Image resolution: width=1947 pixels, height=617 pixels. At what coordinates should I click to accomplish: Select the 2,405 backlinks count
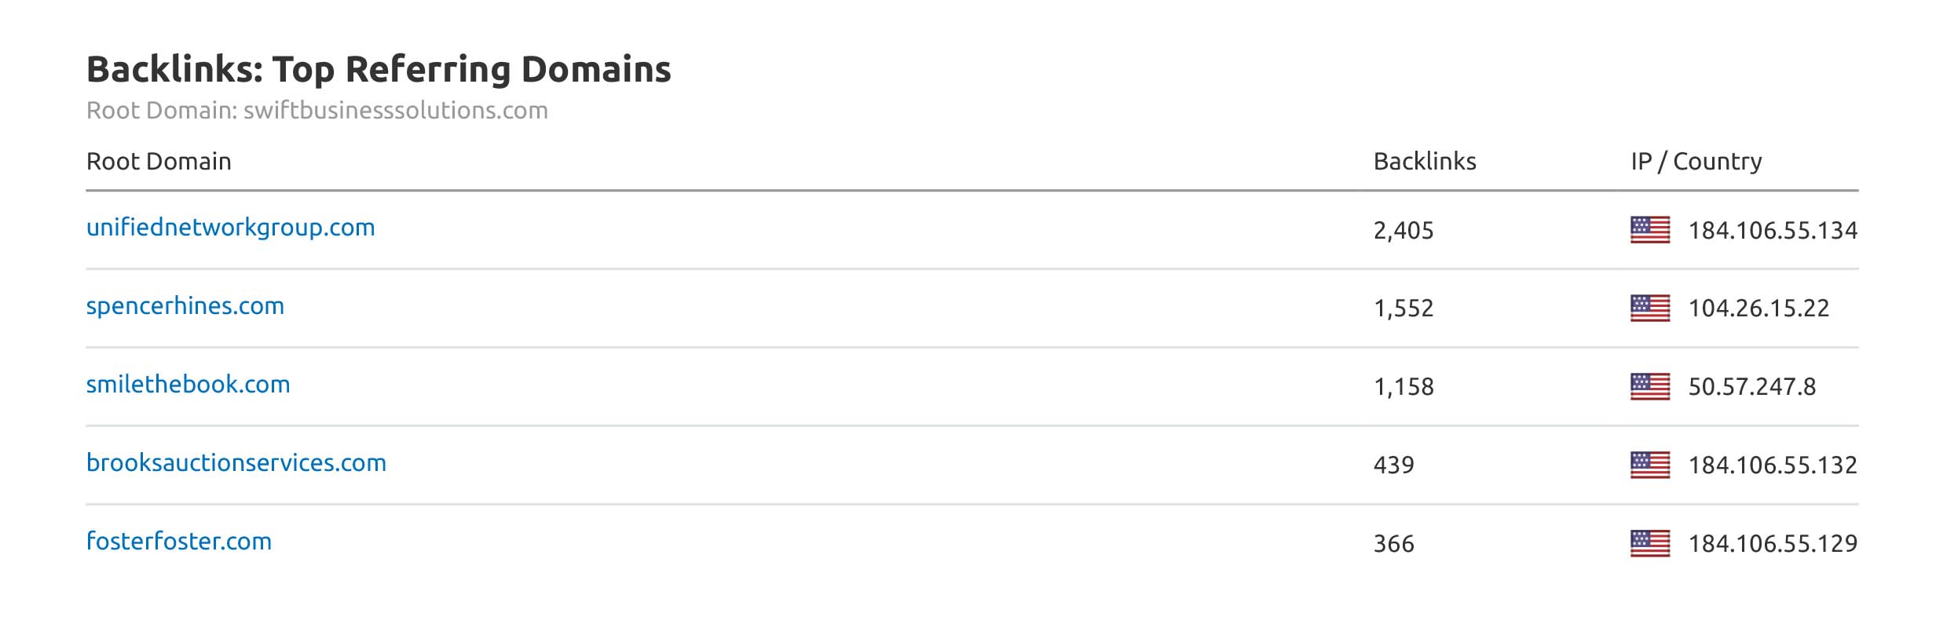[1403, 231]
